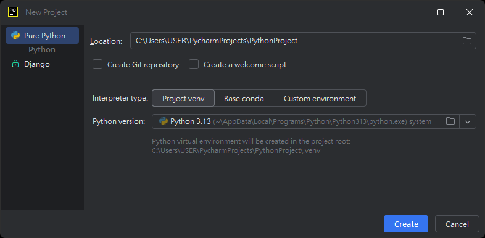Minimize the New Project window

pyautogui.click(x=412, y=12)
